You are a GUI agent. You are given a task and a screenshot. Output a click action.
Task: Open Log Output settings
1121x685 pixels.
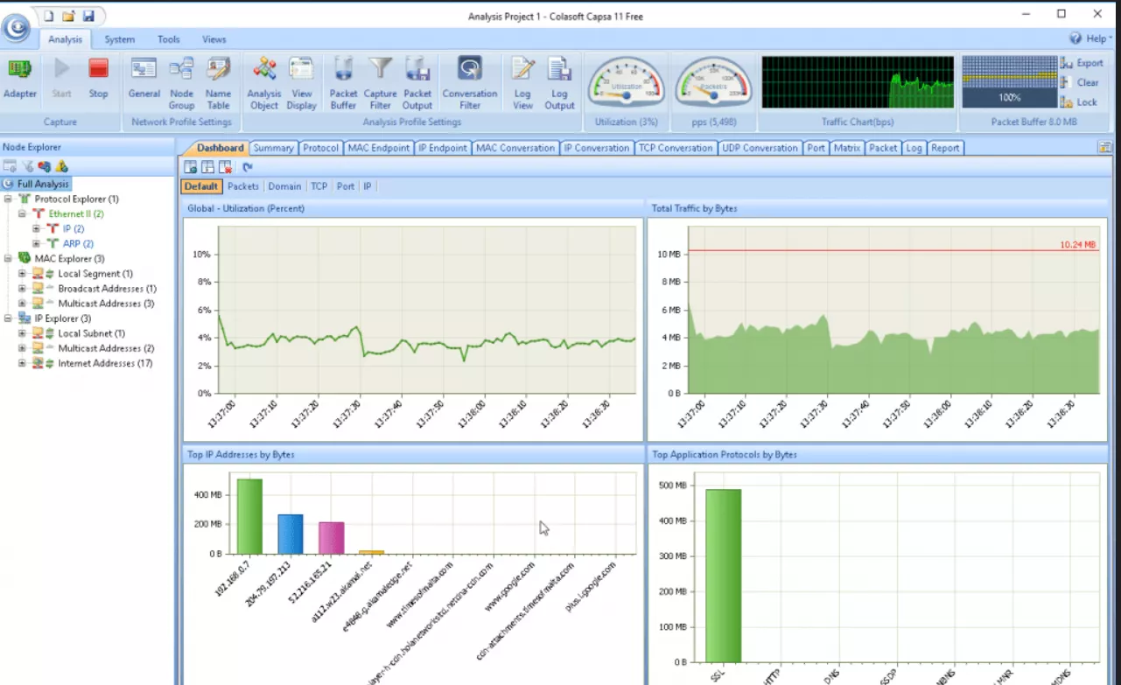tap(559, 84)
